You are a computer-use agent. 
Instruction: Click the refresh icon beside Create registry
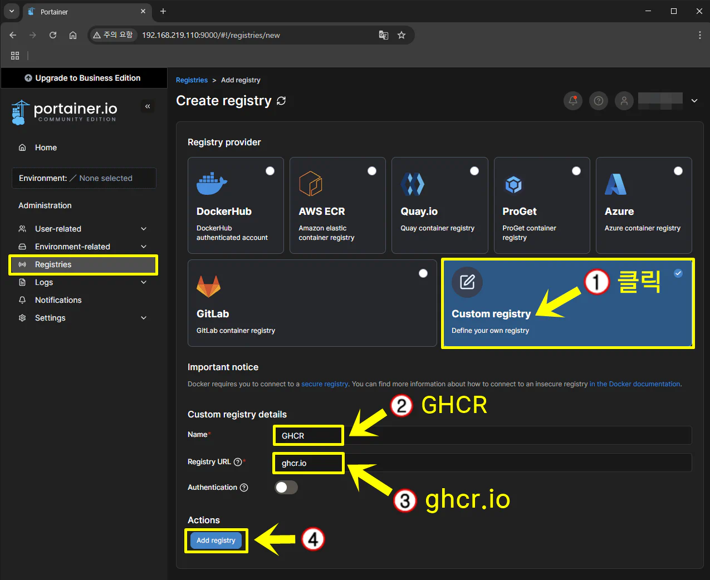pos(281,101)
